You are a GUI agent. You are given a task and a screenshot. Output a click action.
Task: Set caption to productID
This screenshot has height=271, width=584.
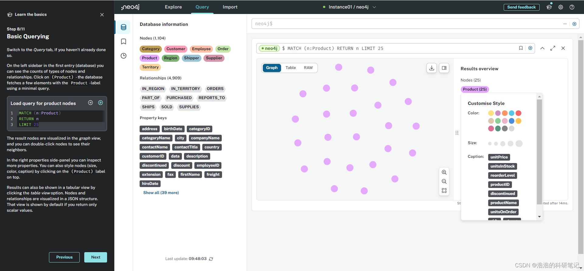pos(500,185)
